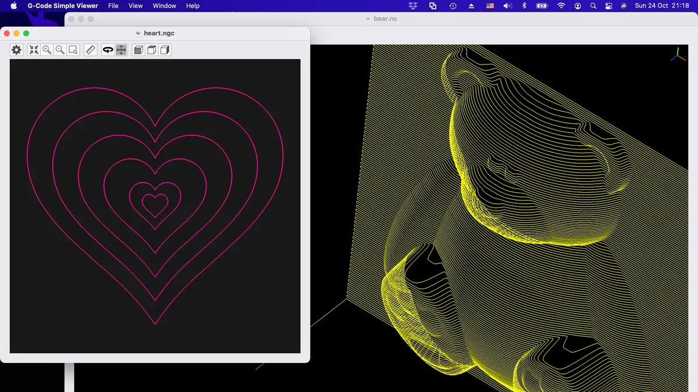Click the eject menu bar icon
Viewport: 698px width, 392px height.
(471, 6)
